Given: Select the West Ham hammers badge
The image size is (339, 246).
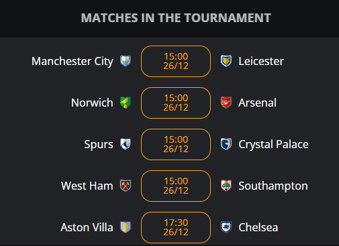Looking at the screenshot, I should [x=126, y=186].
